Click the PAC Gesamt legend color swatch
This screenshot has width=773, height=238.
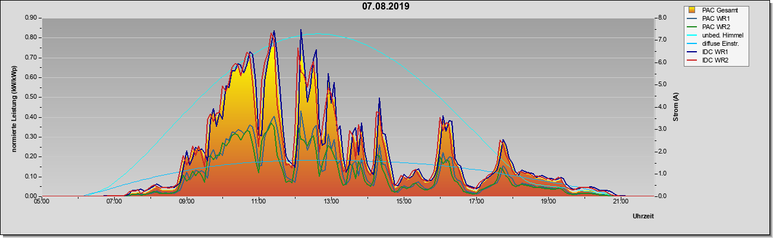[x=692, y=10]
